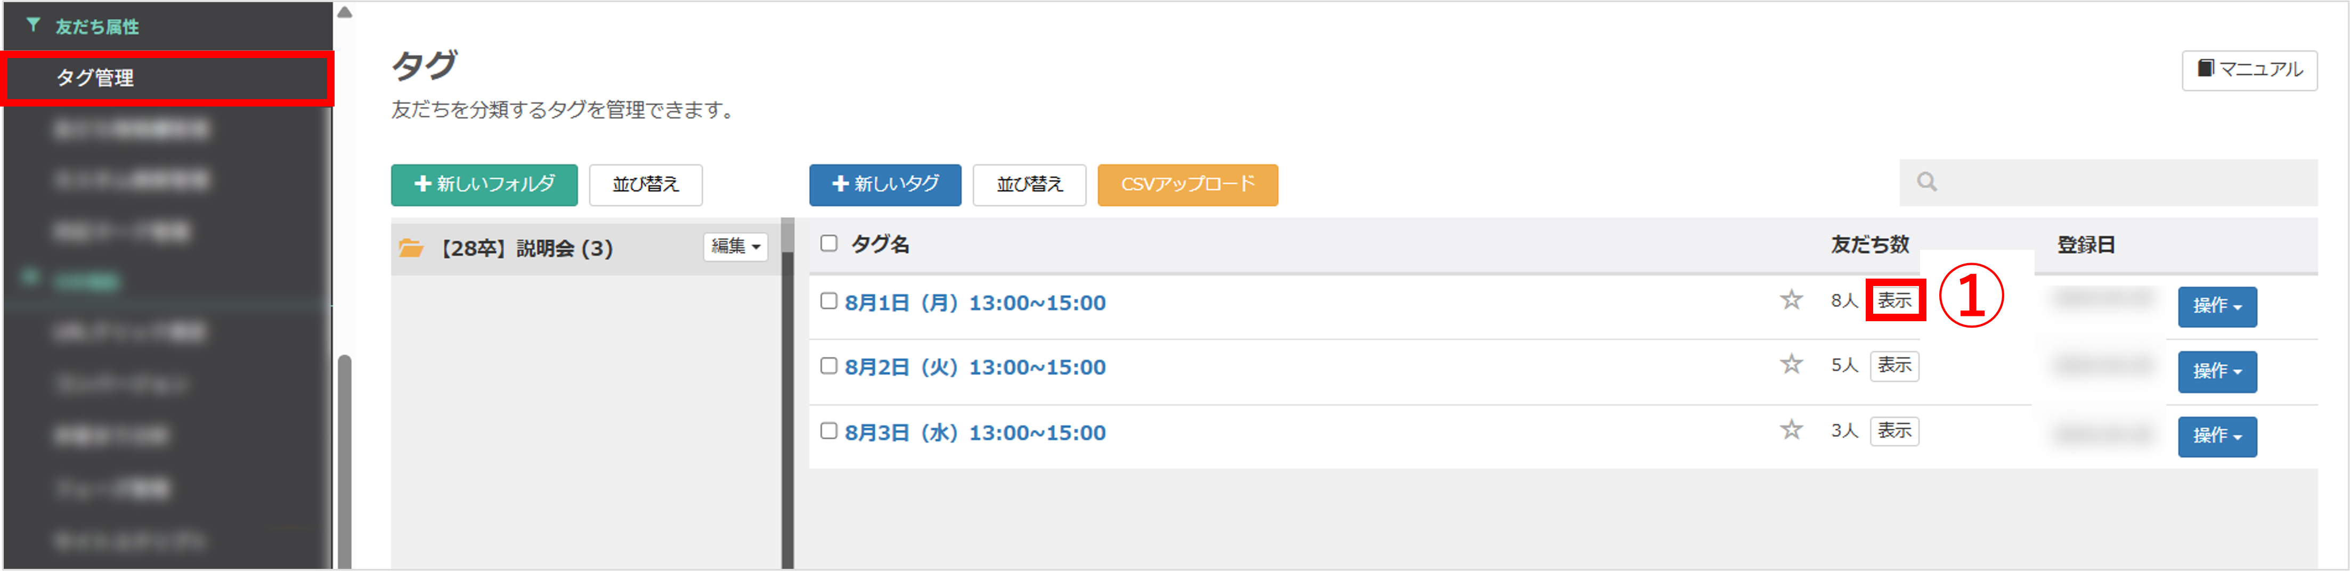The width and height of the screenshot is (2350, 571).
Task: Star the 8月3日 (水) tag
Action: pos(1791,430)
